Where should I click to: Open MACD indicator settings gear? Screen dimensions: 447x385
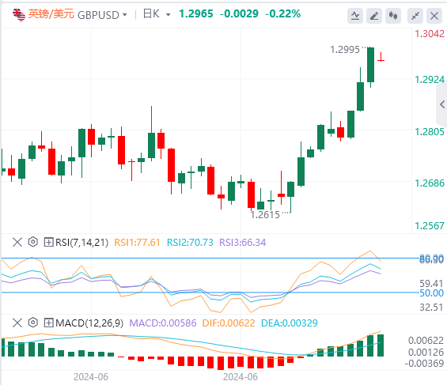(33, 323)
